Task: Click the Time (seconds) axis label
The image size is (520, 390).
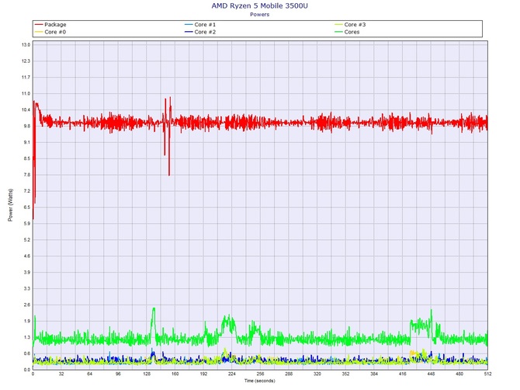Action: (260, 381)
